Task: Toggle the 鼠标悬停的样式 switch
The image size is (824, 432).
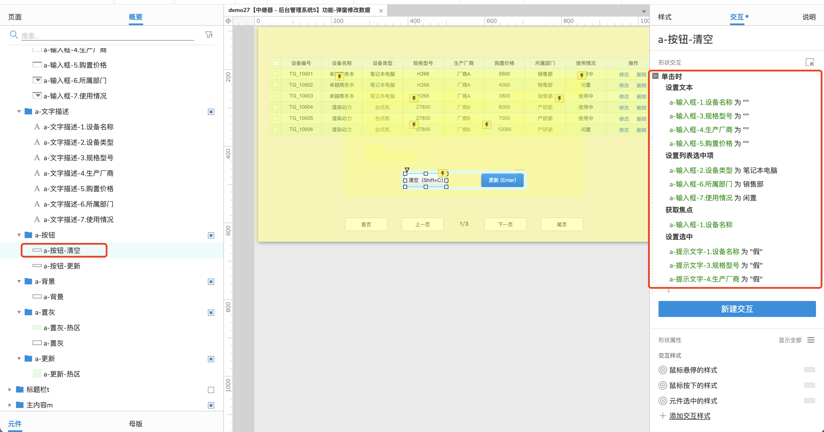Action: tap(809, 370)
